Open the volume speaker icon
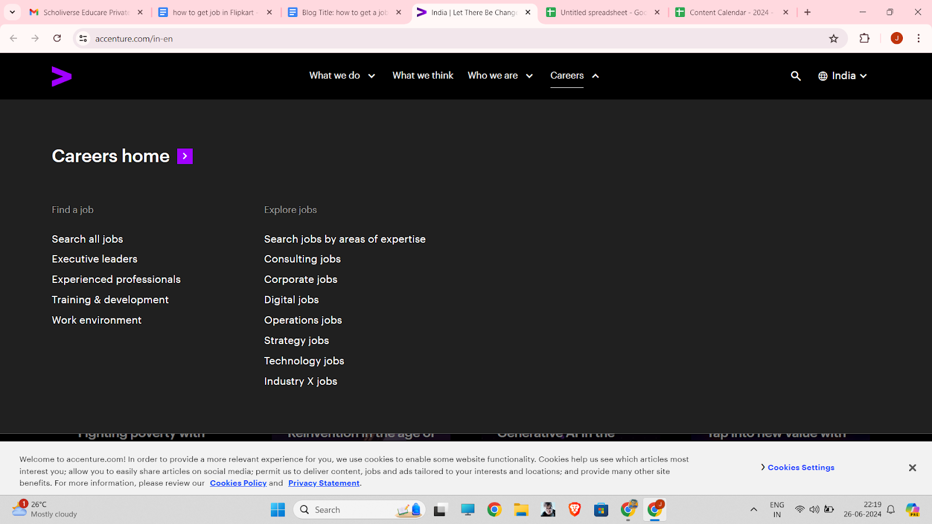The height and width of the screenshot is (524, 932). point(814,509)
